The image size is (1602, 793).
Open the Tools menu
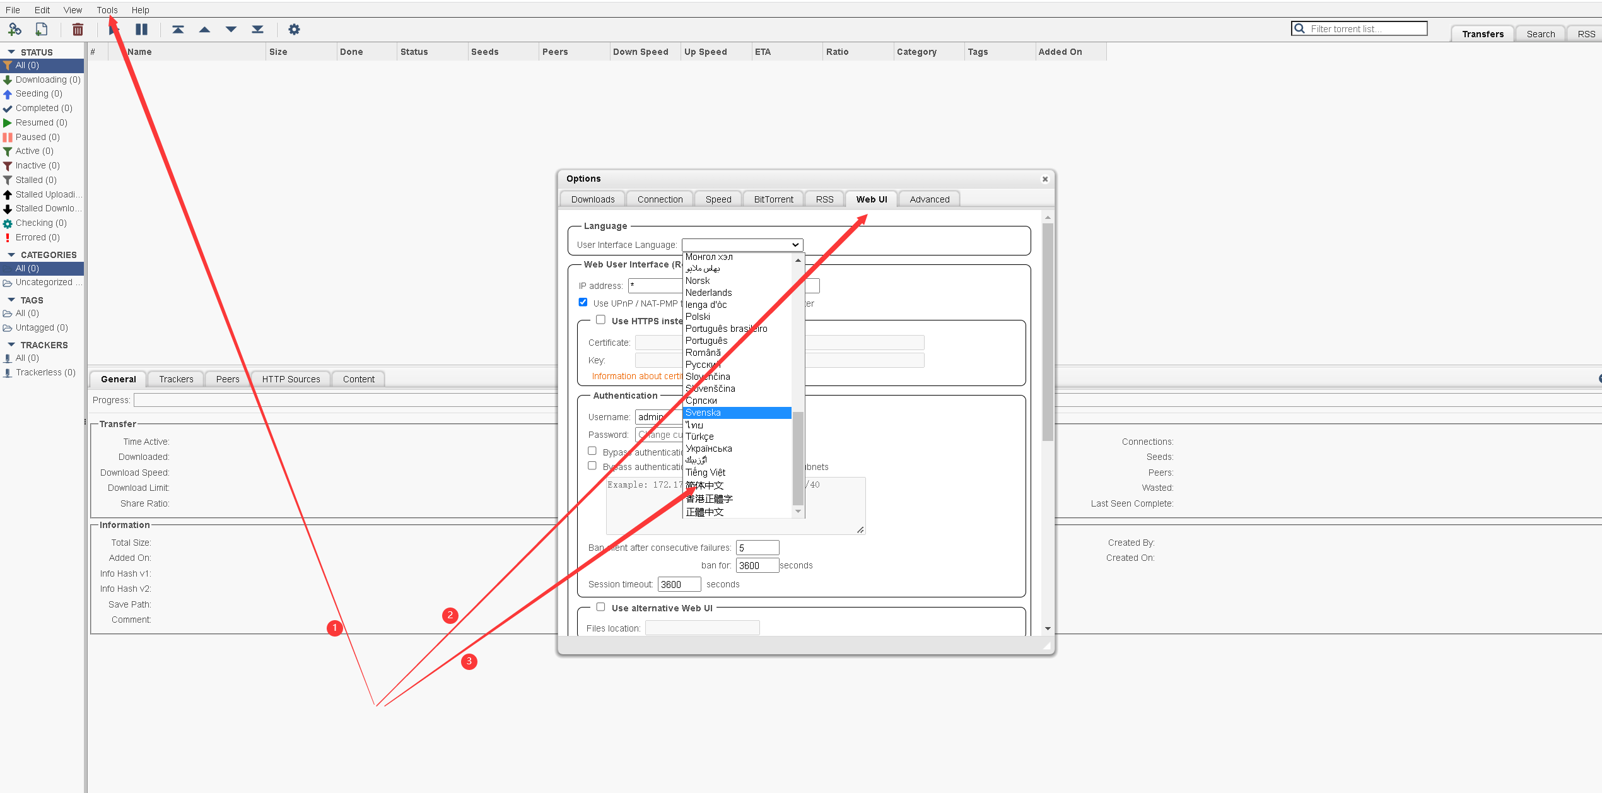(x=107, y=10)
